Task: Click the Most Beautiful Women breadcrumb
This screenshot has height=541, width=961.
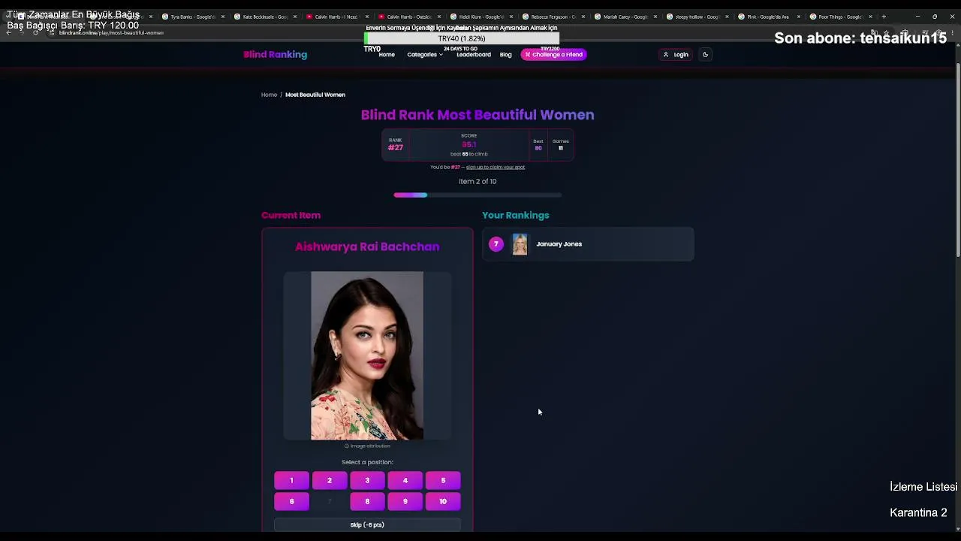Action: [315, 95]
